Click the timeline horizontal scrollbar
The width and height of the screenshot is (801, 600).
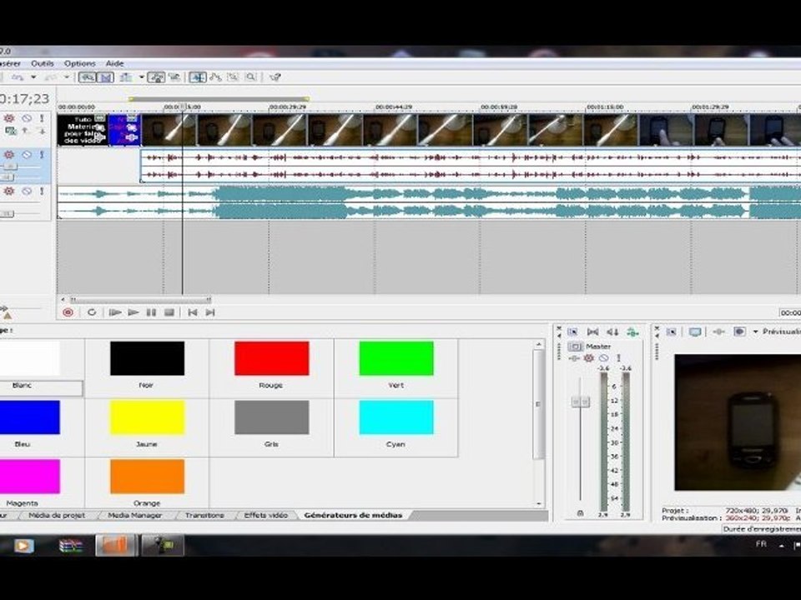pos(139,299)
